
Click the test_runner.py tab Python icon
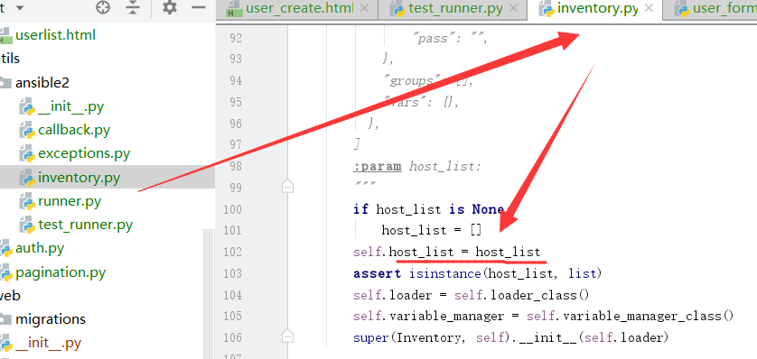[397, 9]
